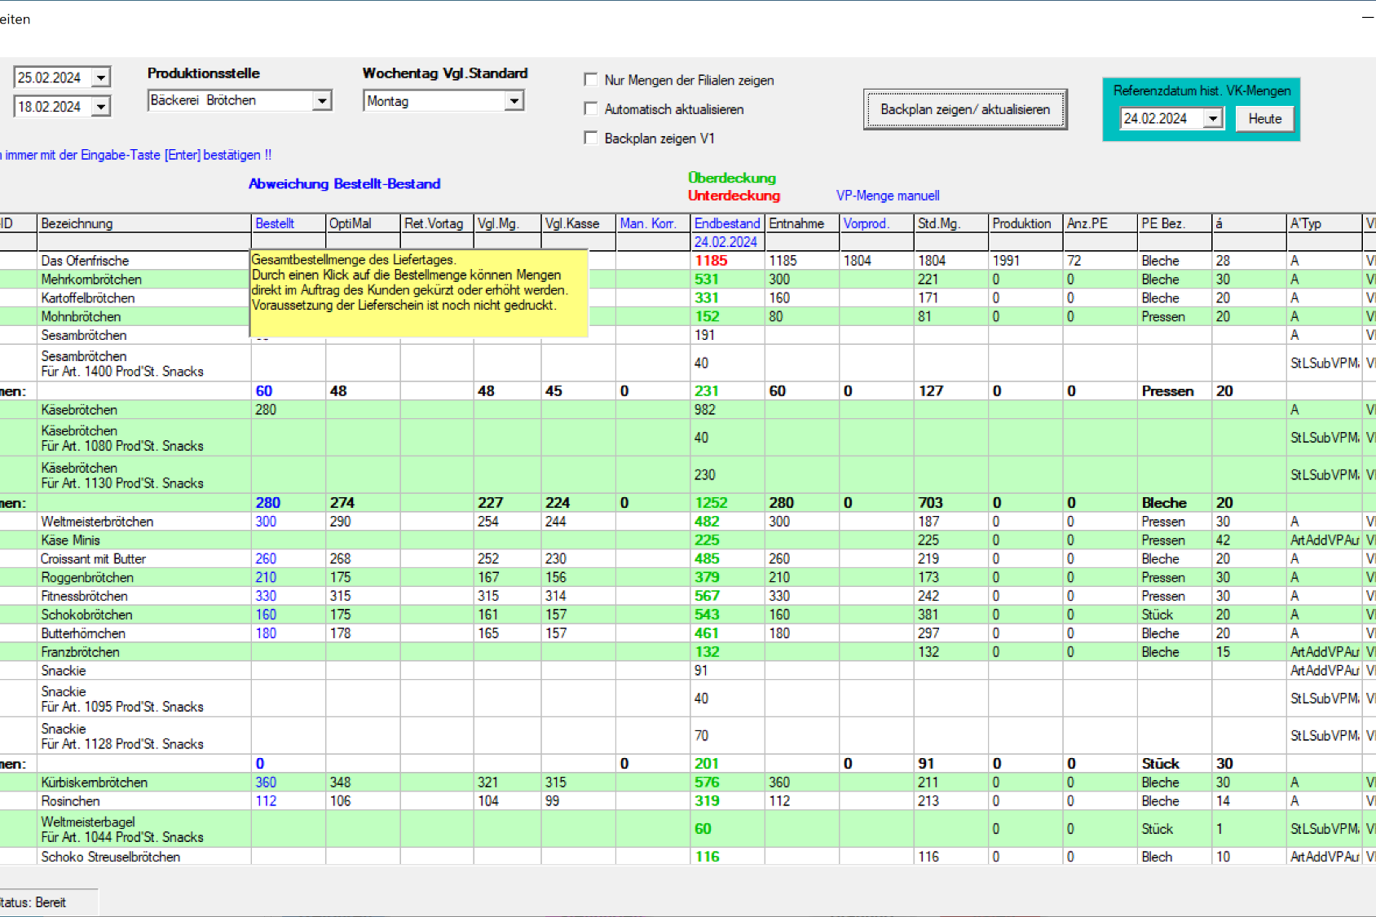Screen dimensions: 1376x917
Task: Open the Produktionsstelle Bäckerei Brötchen dropdown
Action: pos(322,100)
